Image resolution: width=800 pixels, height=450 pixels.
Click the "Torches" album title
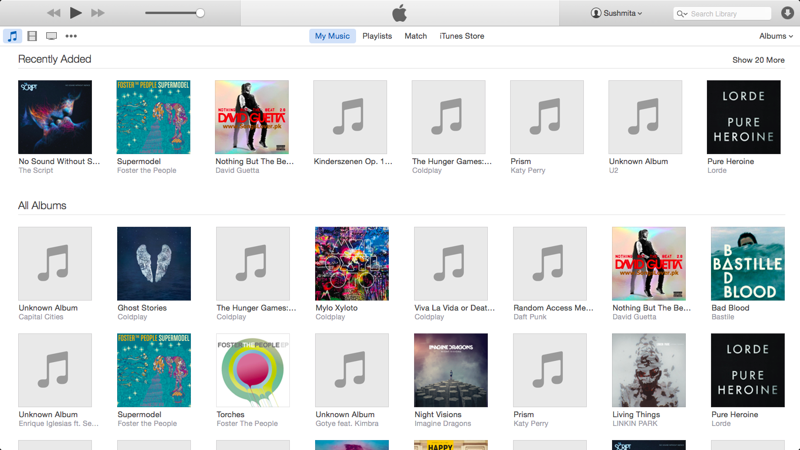[x=231, y=414]
